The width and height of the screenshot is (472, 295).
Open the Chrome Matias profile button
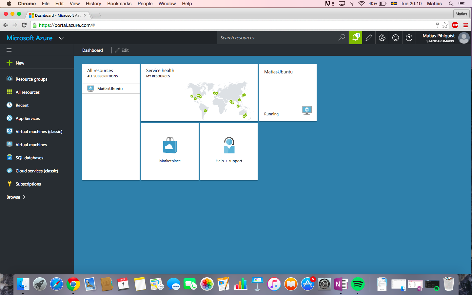[x=461, y=14]
